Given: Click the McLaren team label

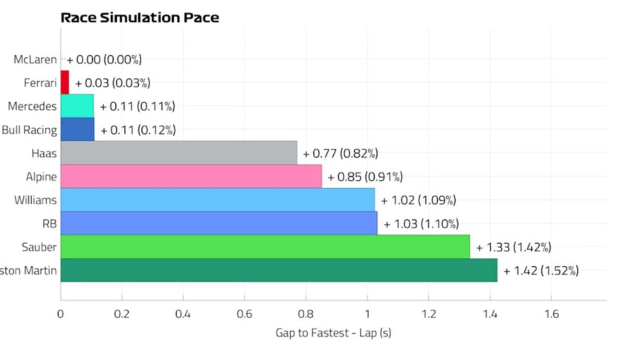Looking at the screenshot, I should pyautogui.click(x=35, y=59).
